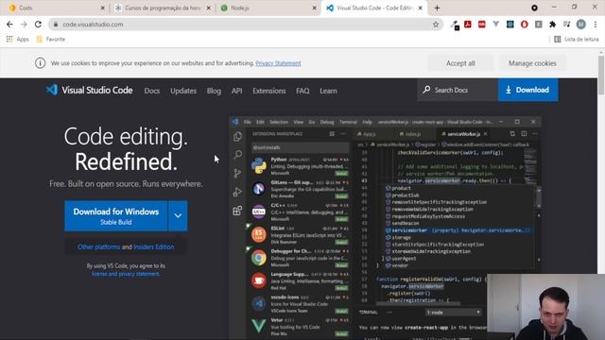
Task: Open the Adobe Acrobat extension
Action: pyautogui.click(x=468, y=25)
